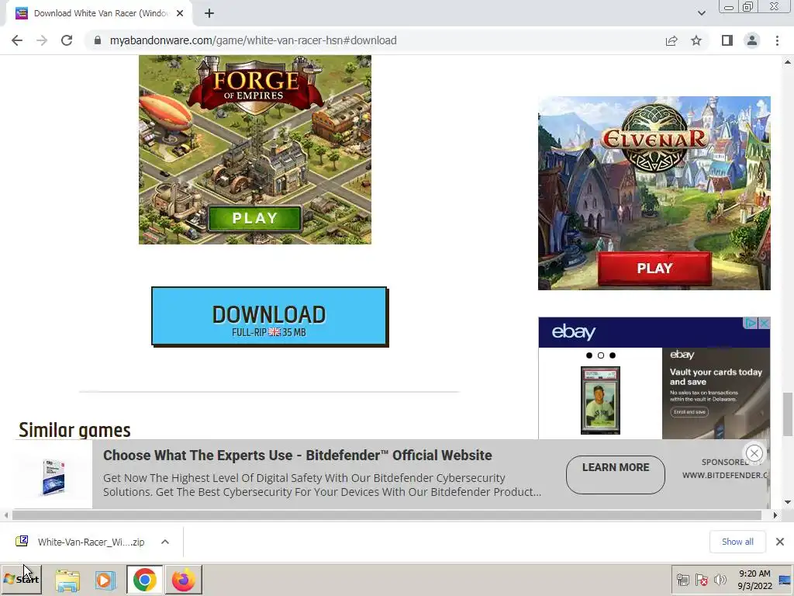The height and width of the screenshot is (596, 794).
Task: Click the volume speaker tray icon
Action: pos(720,580)
